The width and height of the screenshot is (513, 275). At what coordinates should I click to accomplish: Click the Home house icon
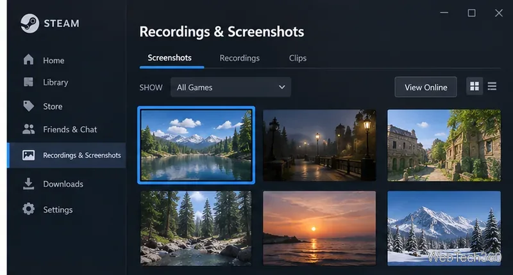(28, 59)
